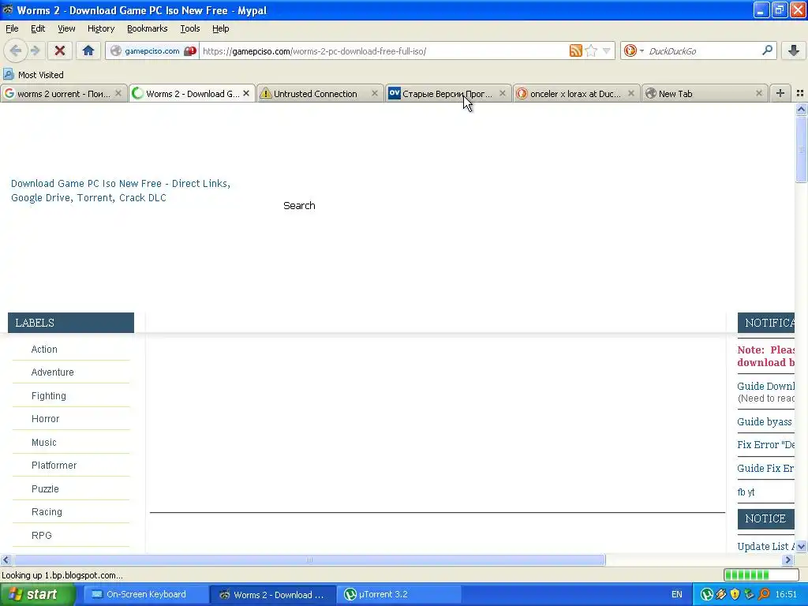Switch to Untrusted Connection tab
This screenshot has height=606, width=808.
(320, 93)
